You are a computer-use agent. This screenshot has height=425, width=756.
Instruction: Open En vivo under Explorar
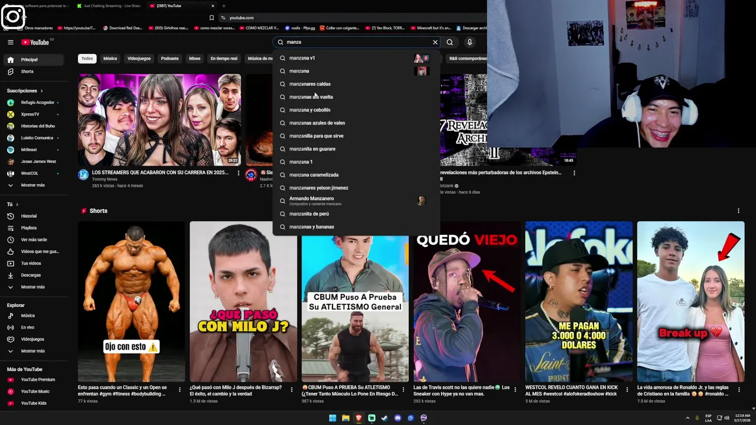coord(34,328)
